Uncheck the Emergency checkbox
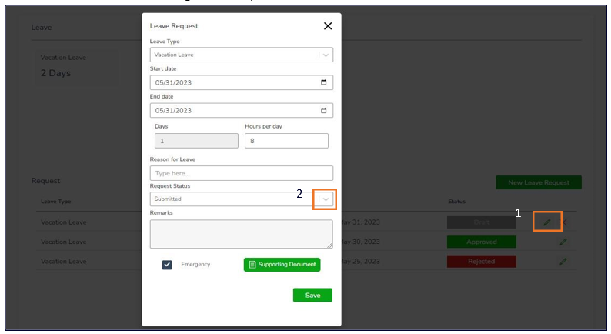This screenshot has width=611, height=334. [167, 265]
